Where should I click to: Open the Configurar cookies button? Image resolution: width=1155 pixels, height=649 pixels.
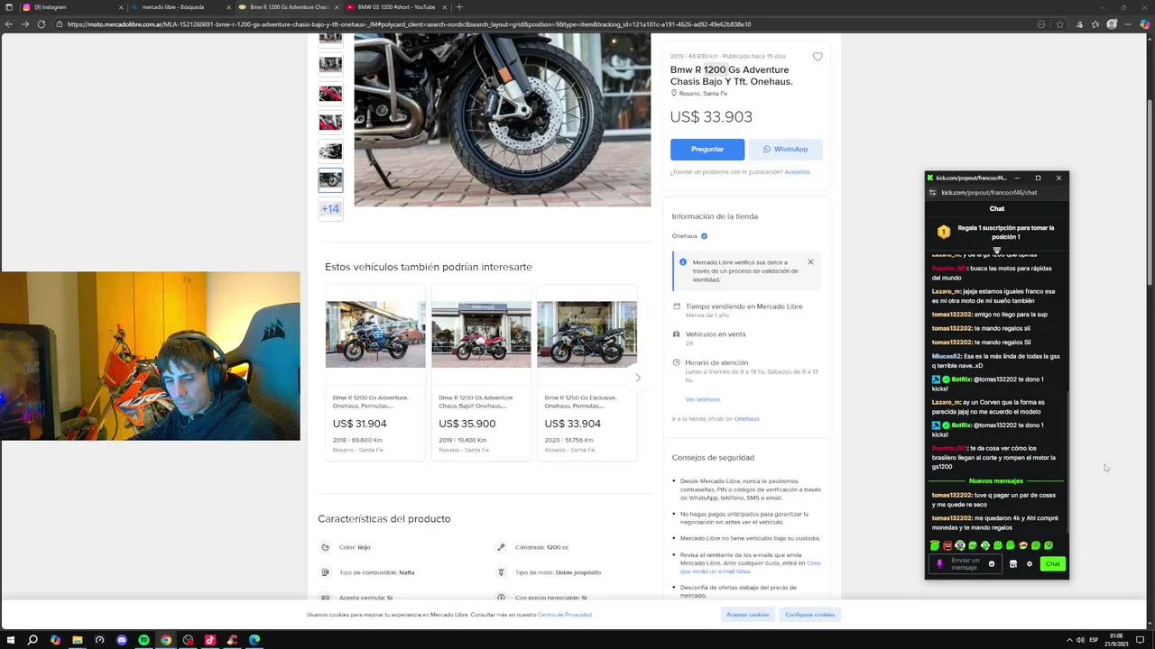[x=809, y=615]
